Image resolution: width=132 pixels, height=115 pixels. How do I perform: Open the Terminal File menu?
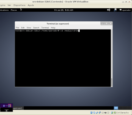(17, 28)
